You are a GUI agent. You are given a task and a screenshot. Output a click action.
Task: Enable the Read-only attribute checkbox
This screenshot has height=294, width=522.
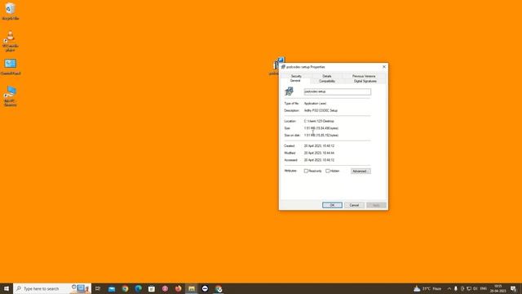306,171
